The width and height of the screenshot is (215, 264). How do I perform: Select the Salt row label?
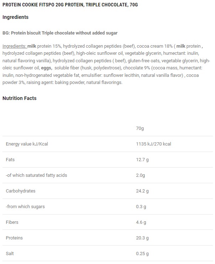pyautogui.click(x=10, y=253)
